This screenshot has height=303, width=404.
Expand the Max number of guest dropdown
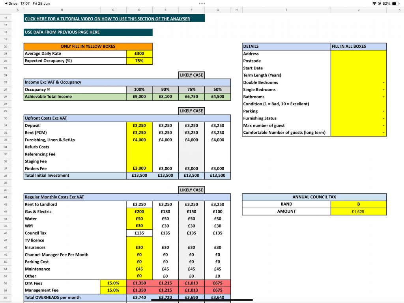click(384, 126)
